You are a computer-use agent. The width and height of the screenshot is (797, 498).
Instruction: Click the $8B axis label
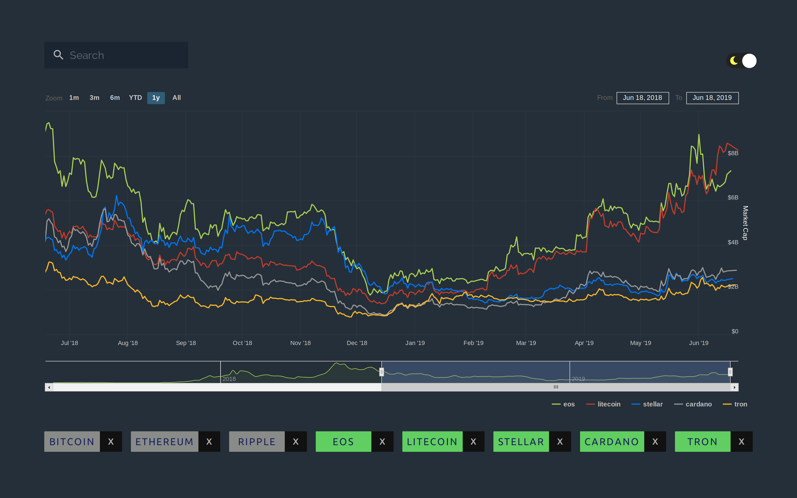pyautogui.click(x=733, y=153)
